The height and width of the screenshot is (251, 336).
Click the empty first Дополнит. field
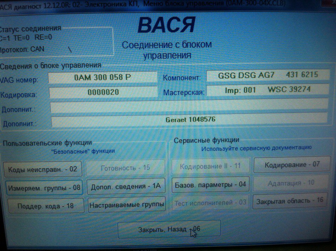189,106
